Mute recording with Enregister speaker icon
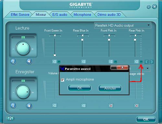162x124 pixels. click(x=29, y=106)
